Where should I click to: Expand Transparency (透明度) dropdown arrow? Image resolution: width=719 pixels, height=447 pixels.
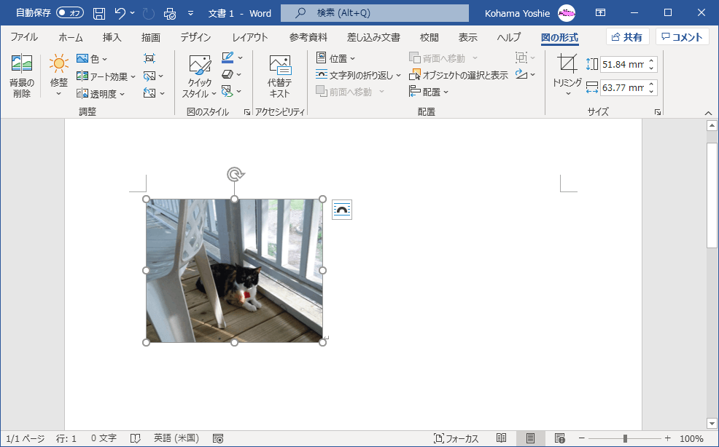pyautogui.click(x=122, y=95)
